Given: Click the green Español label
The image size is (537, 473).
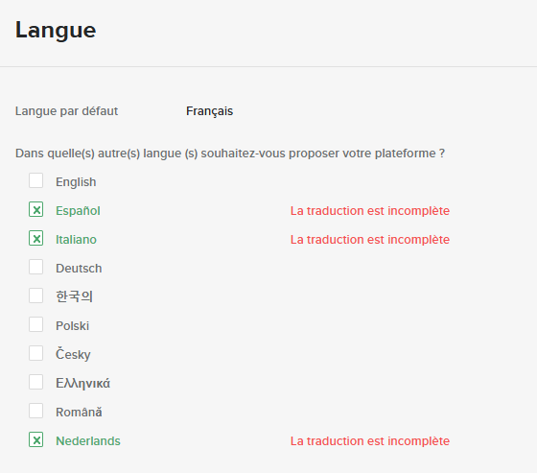Looking at the screenshot, I should [78, 211].
